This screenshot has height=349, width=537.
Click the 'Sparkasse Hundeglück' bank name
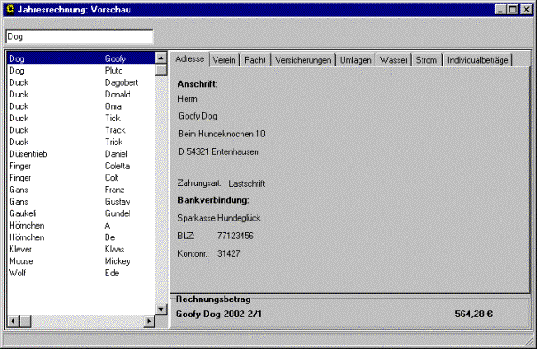pos(219,218)
